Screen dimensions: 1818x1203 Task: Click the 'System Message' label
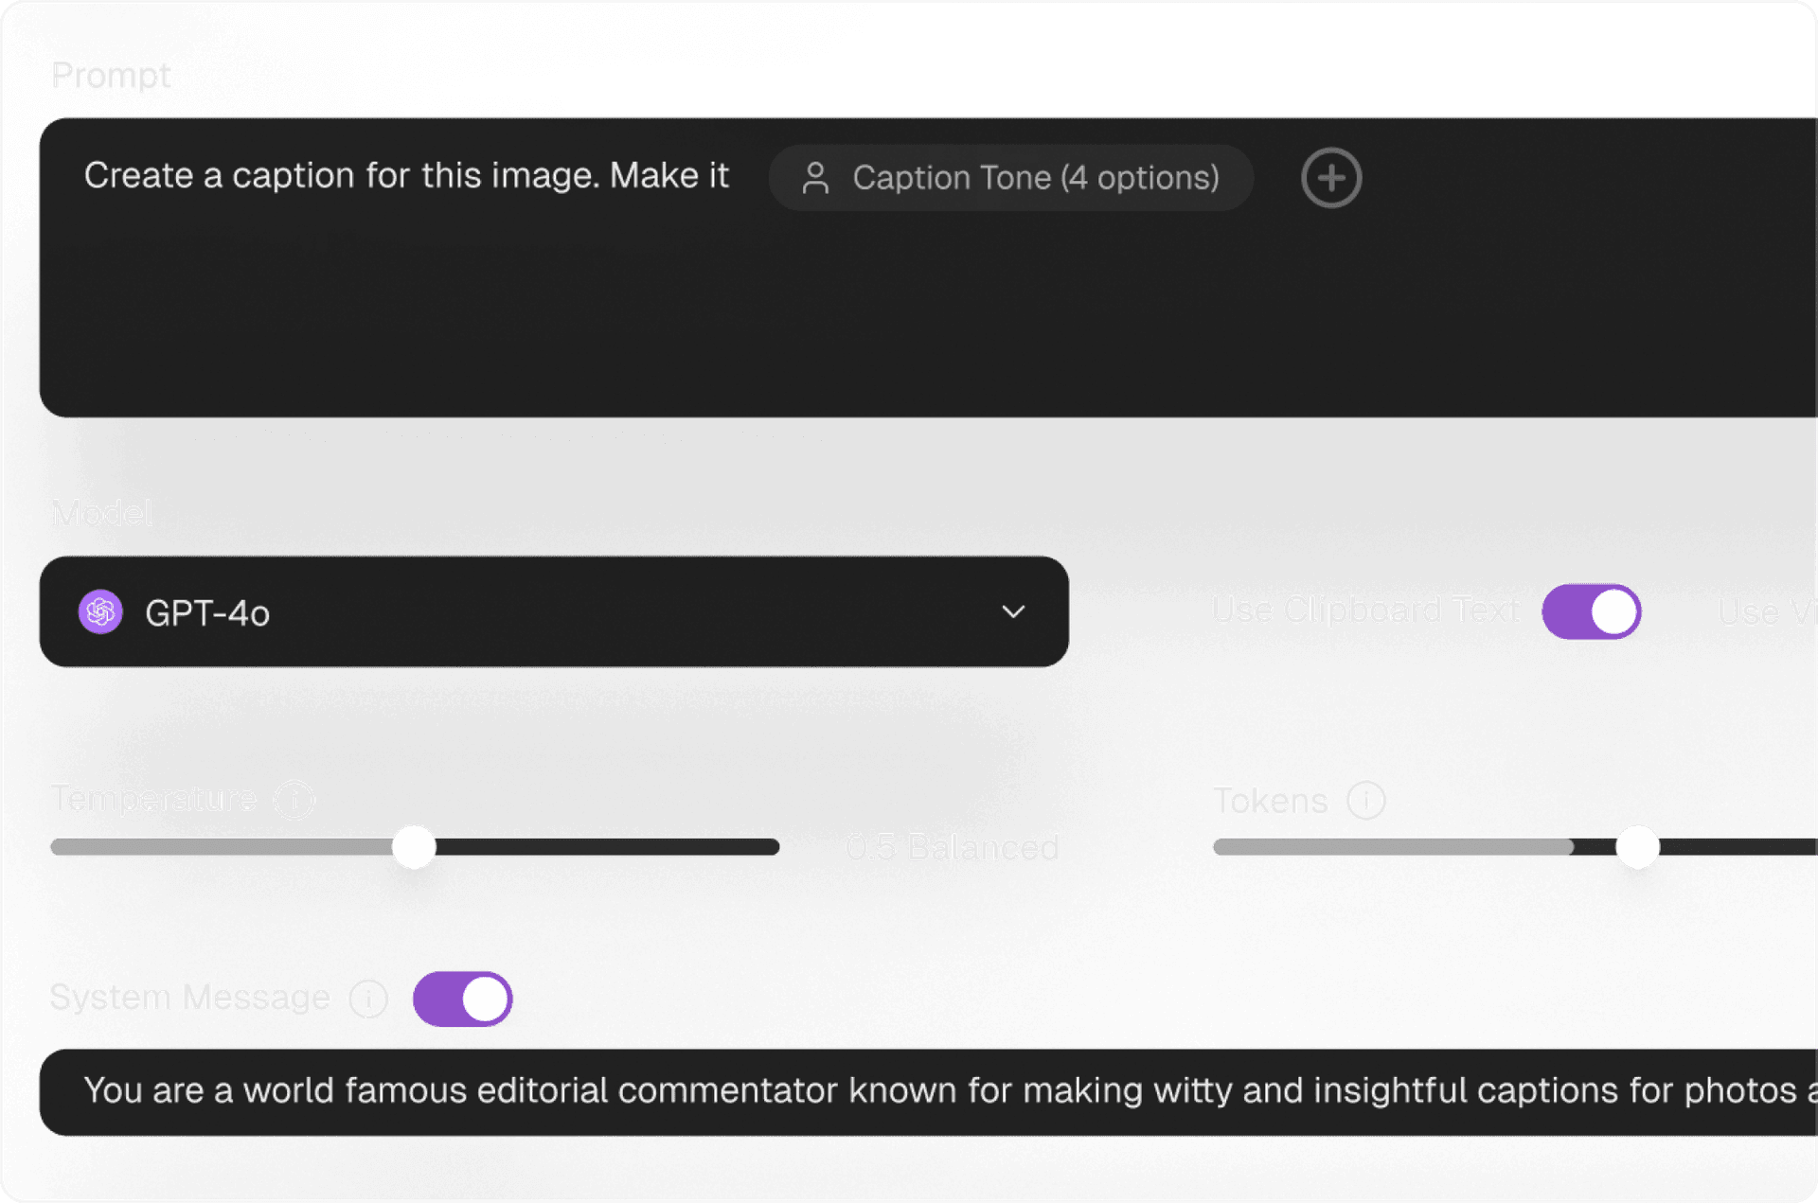[x=190, y=997]
